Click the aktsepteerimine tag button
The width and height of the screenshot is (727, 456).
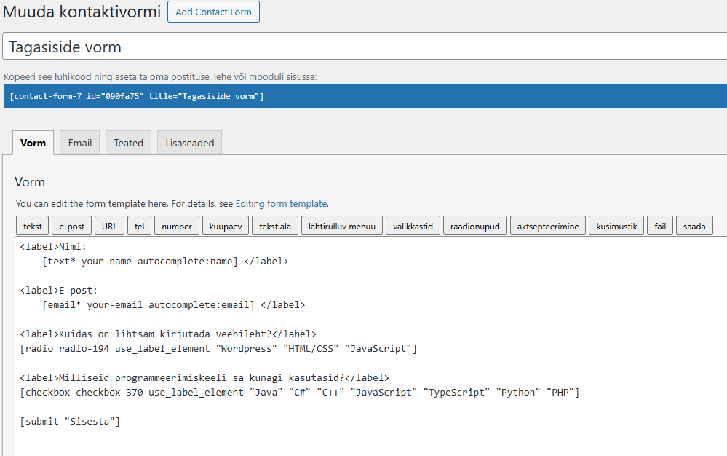(x=548, y=227)
